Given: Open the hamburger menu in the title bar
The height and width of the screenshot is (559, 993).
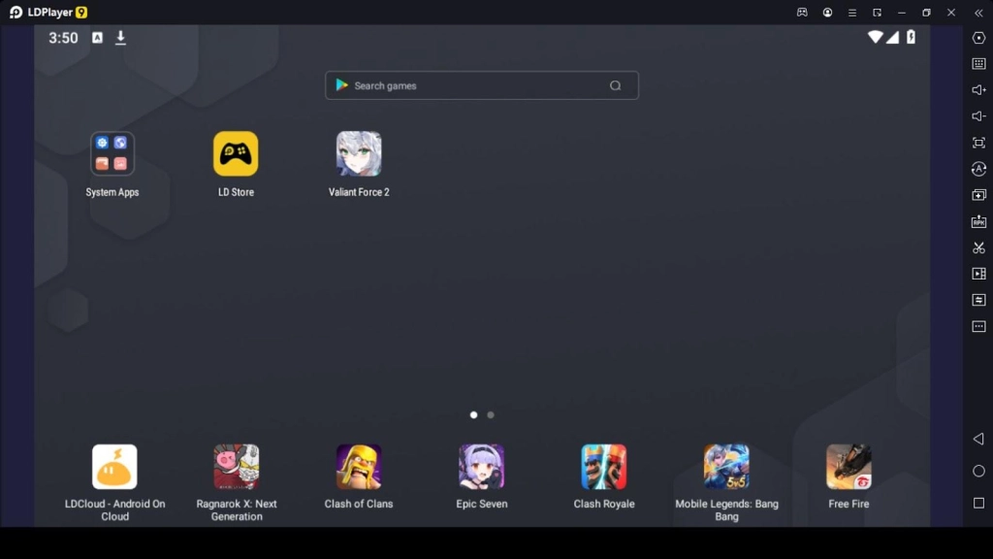Looking at the screenshot, I should [x=852, y=13].
